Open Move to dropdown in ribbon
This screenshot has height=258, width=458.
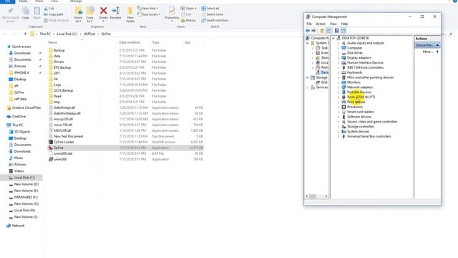click(x=78, y=14)
